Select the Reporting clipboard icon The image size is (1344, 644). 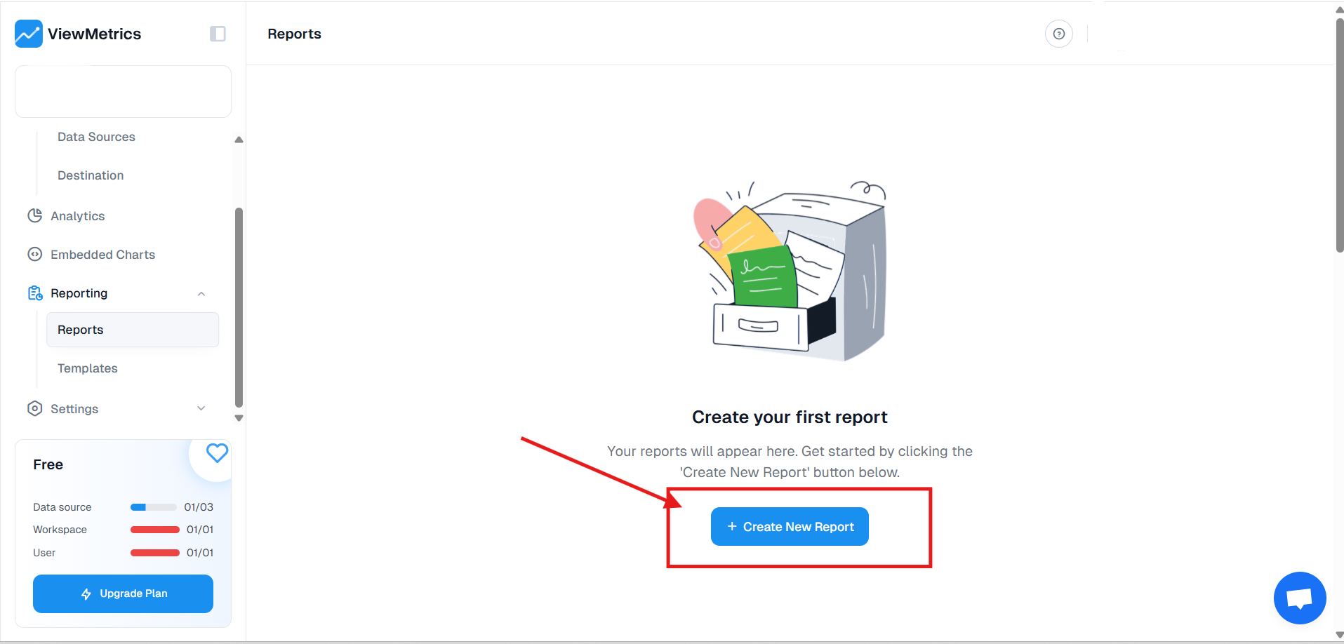tap(34, 293)
